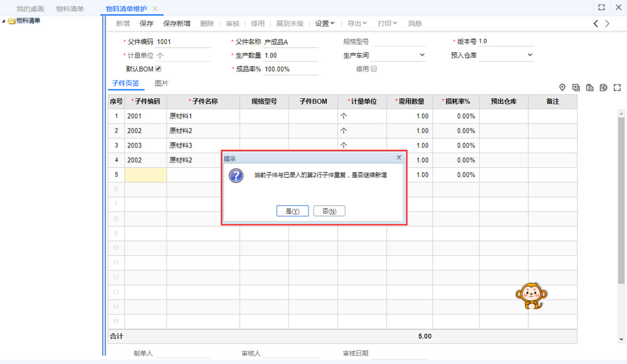
Task: Go to next record with right arrow
Action: click(607, 23)
